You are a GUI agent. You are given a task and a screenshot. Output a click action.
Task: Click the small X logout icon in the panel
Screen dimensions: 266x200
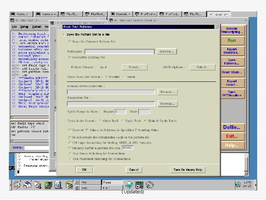tap(77, 182)
